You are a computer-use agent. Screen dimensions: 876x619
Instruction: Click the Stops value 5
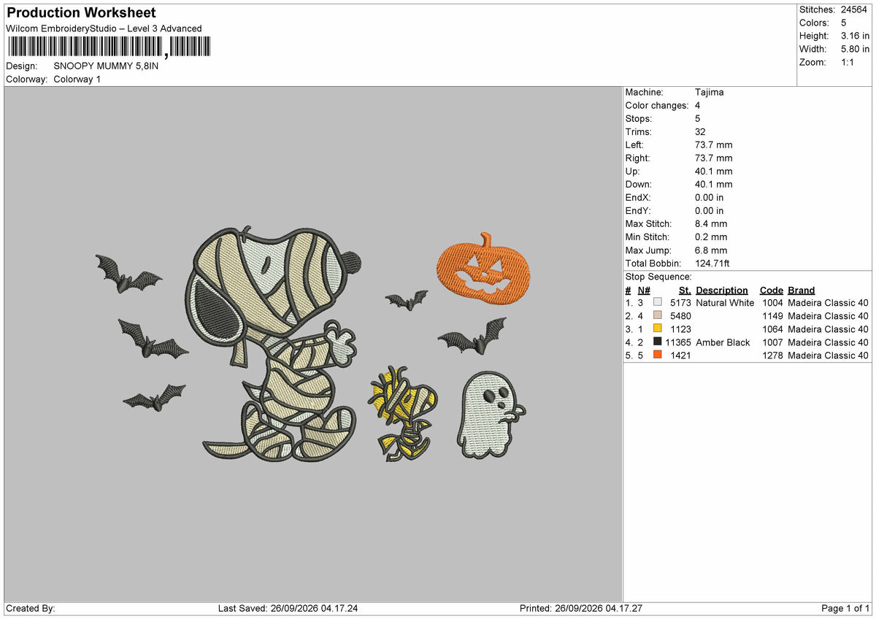(698, 119)
